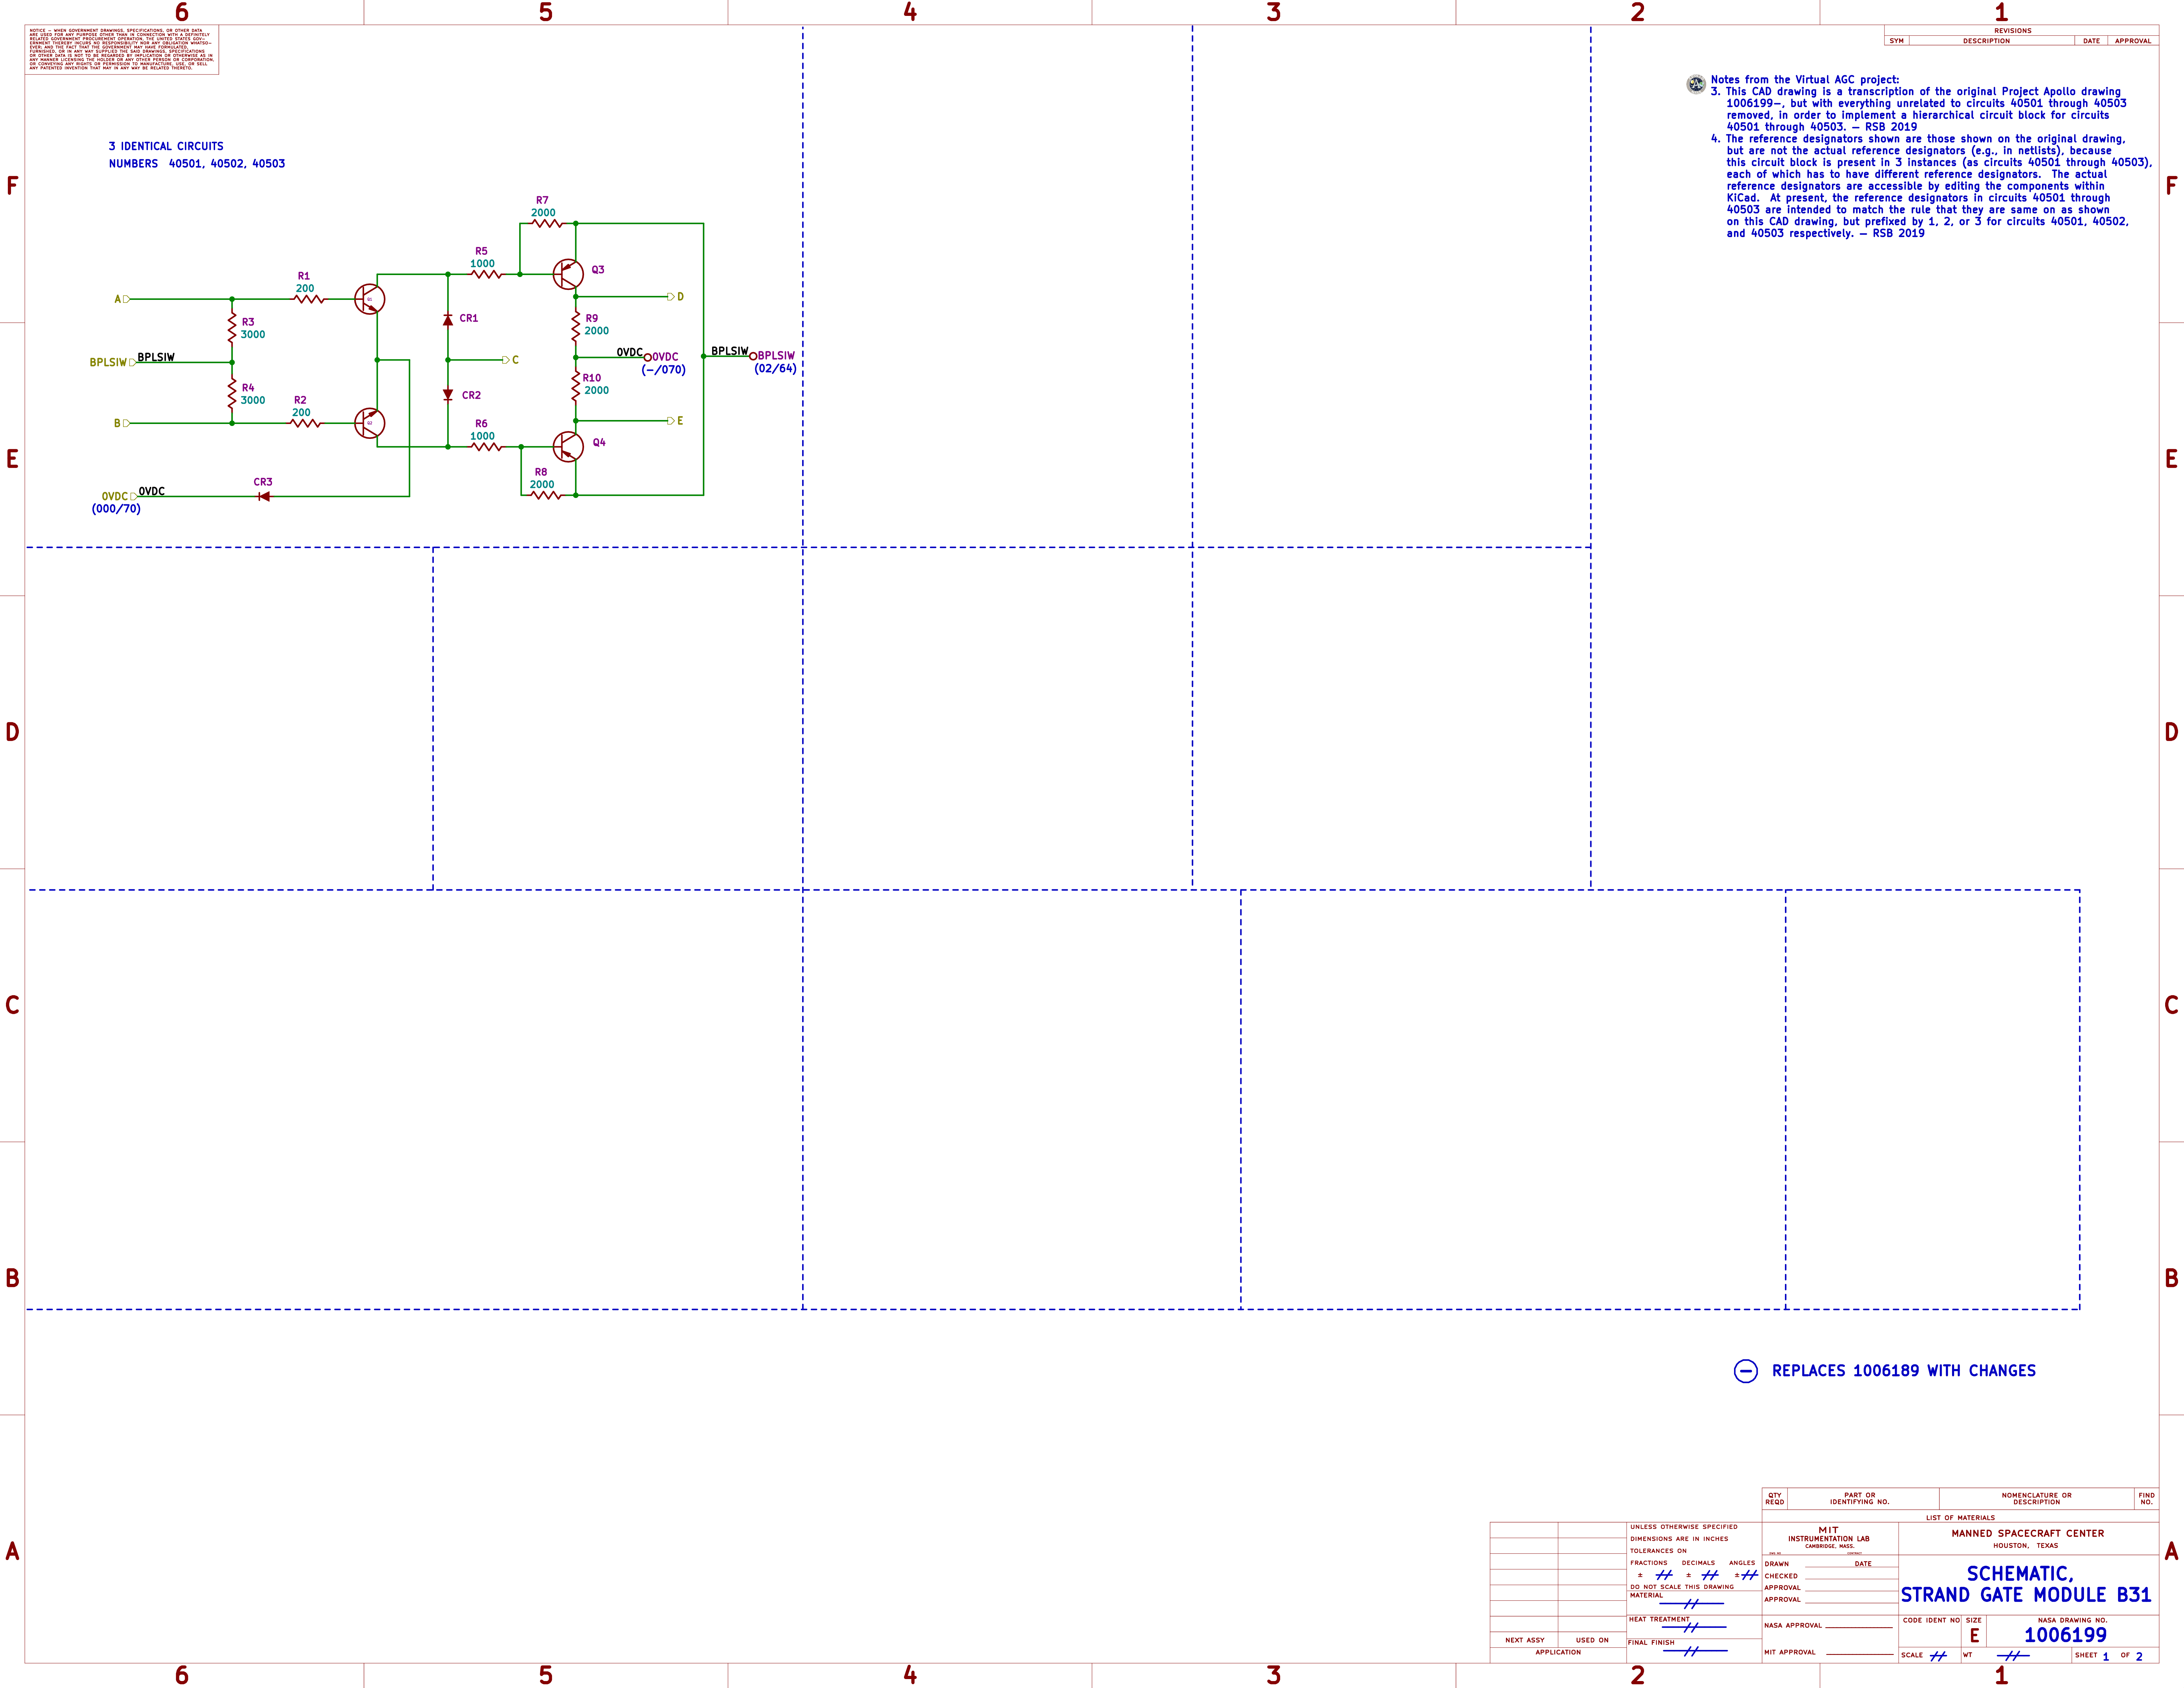Click the "(-/070)" annotation

664,370
